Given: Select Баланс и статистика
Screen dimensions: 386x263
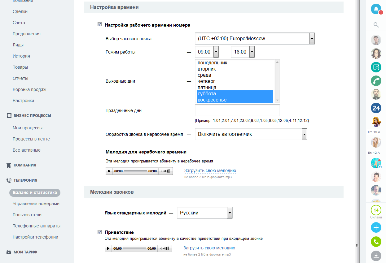Looking at the screenshot, I should [x=35, y=192].
